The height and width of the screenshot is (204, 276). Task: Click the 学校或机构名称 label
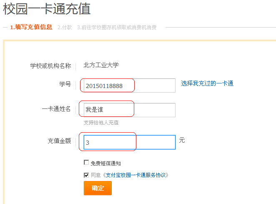pyautogui.click(x=50, y=66)
